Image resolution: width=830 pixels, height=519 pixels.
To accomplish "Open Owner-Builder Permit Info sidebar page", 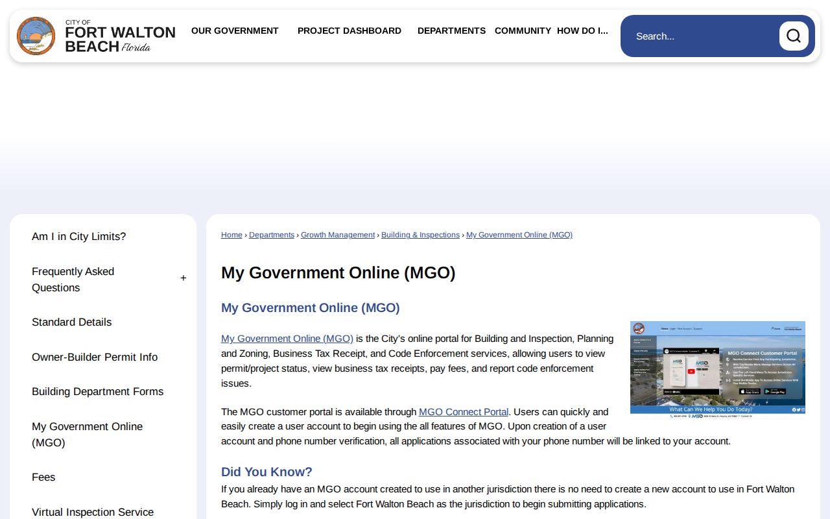I will coord(95,357).
